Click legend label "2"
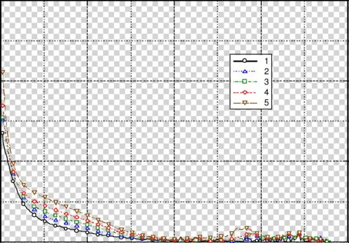 [266, 72]
